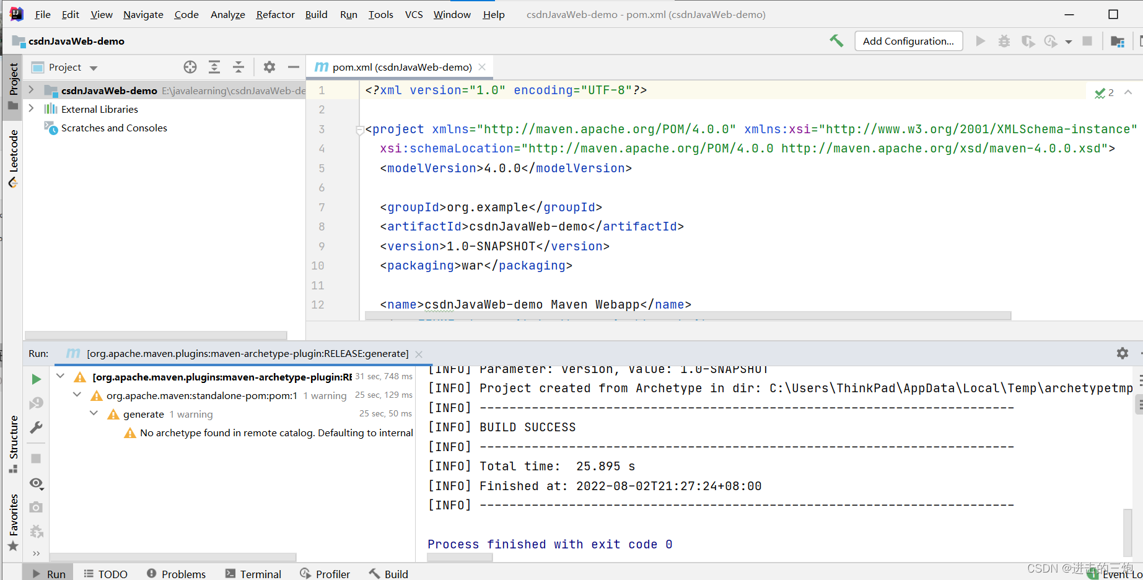Place cursor on the packaging war line
The image size is (1143, 580).
point(476,265)
